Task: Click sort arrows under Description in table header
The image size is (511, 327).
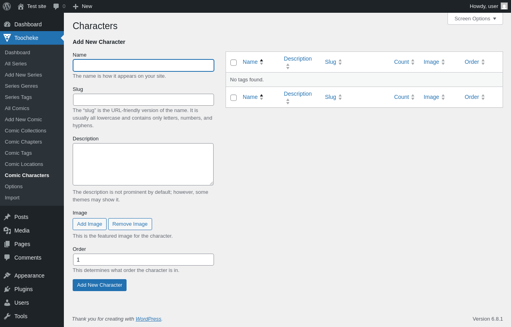Action: [x=288, y=66]
